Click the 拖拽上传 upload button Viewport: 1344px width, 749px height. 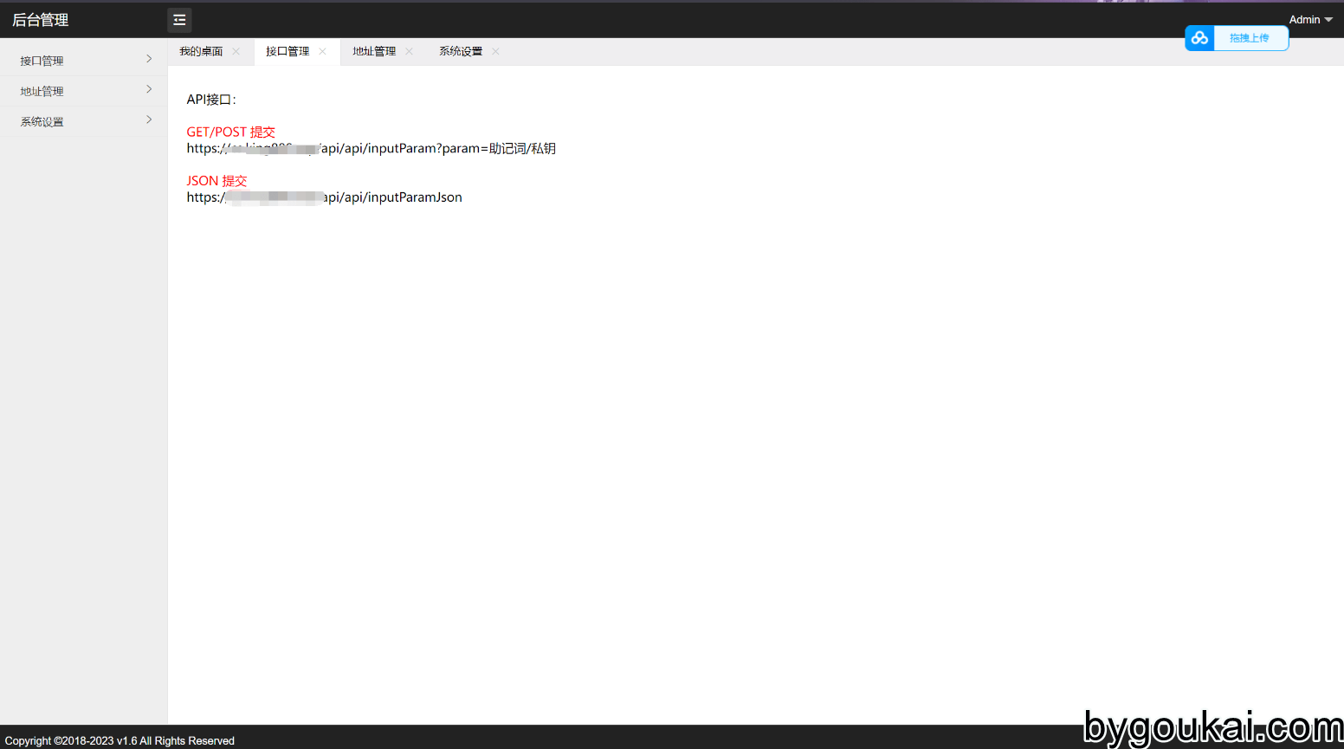1250,38
